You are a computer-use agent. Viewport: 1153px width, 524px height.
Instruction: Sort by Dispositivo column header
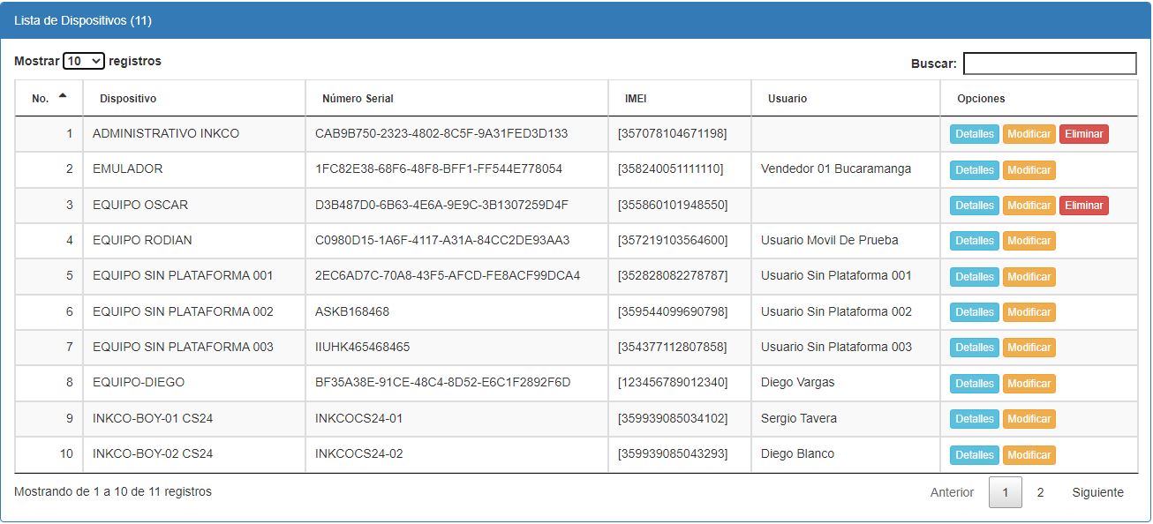click(128, 99)
